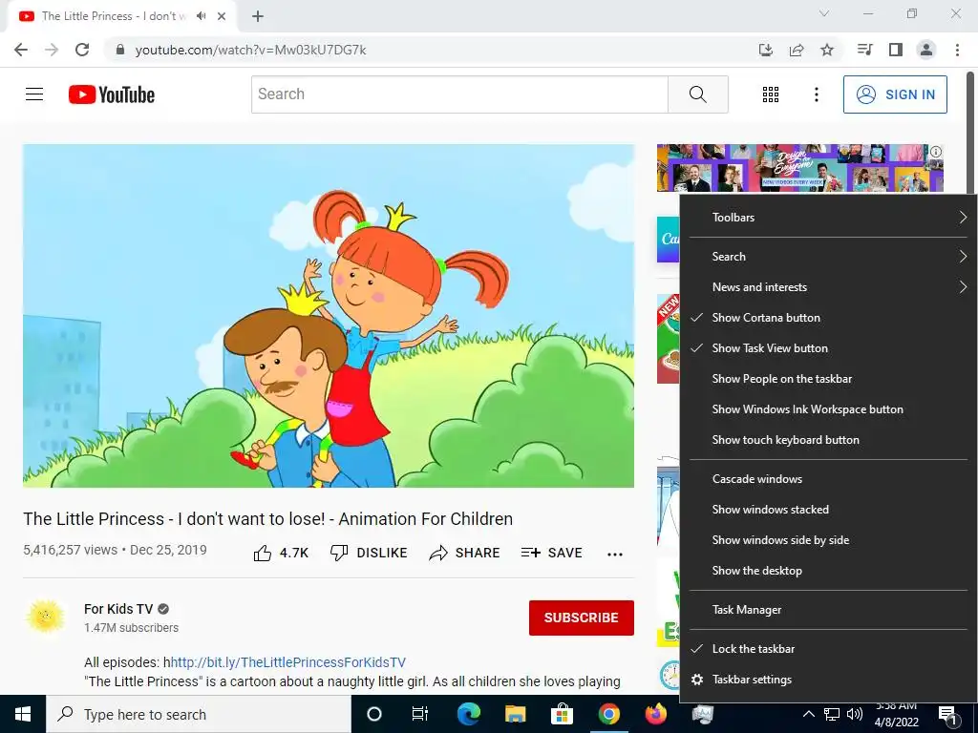Viewport: 978px width, 733px height.
Task: Click the ad info icon on banner
Action: click(936, 152)
